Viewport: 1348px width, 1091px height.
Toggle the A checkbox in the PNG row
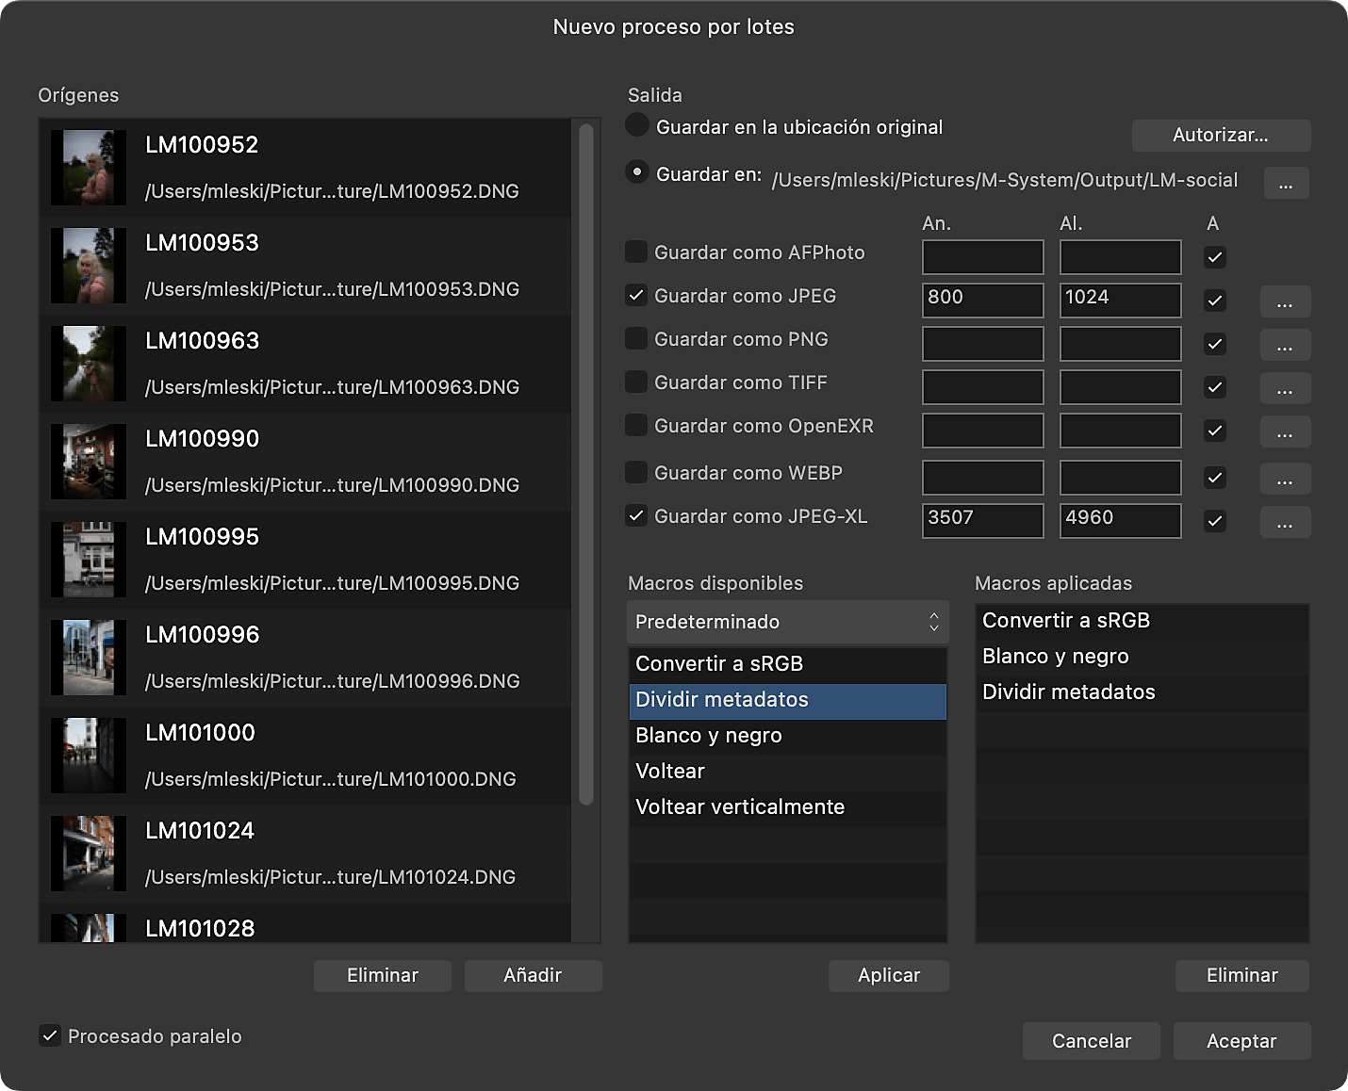click(1215, 344)
